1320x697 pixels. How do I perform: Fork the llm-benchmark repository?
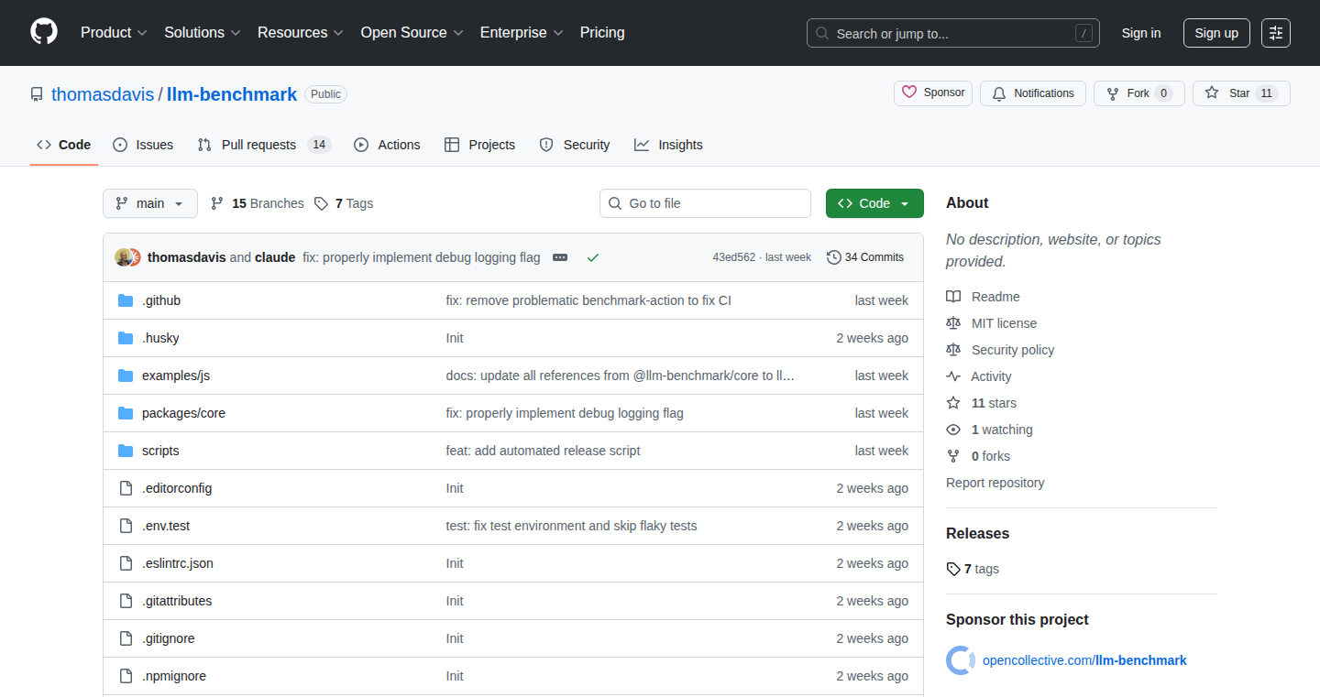(x=1139, y=93)
